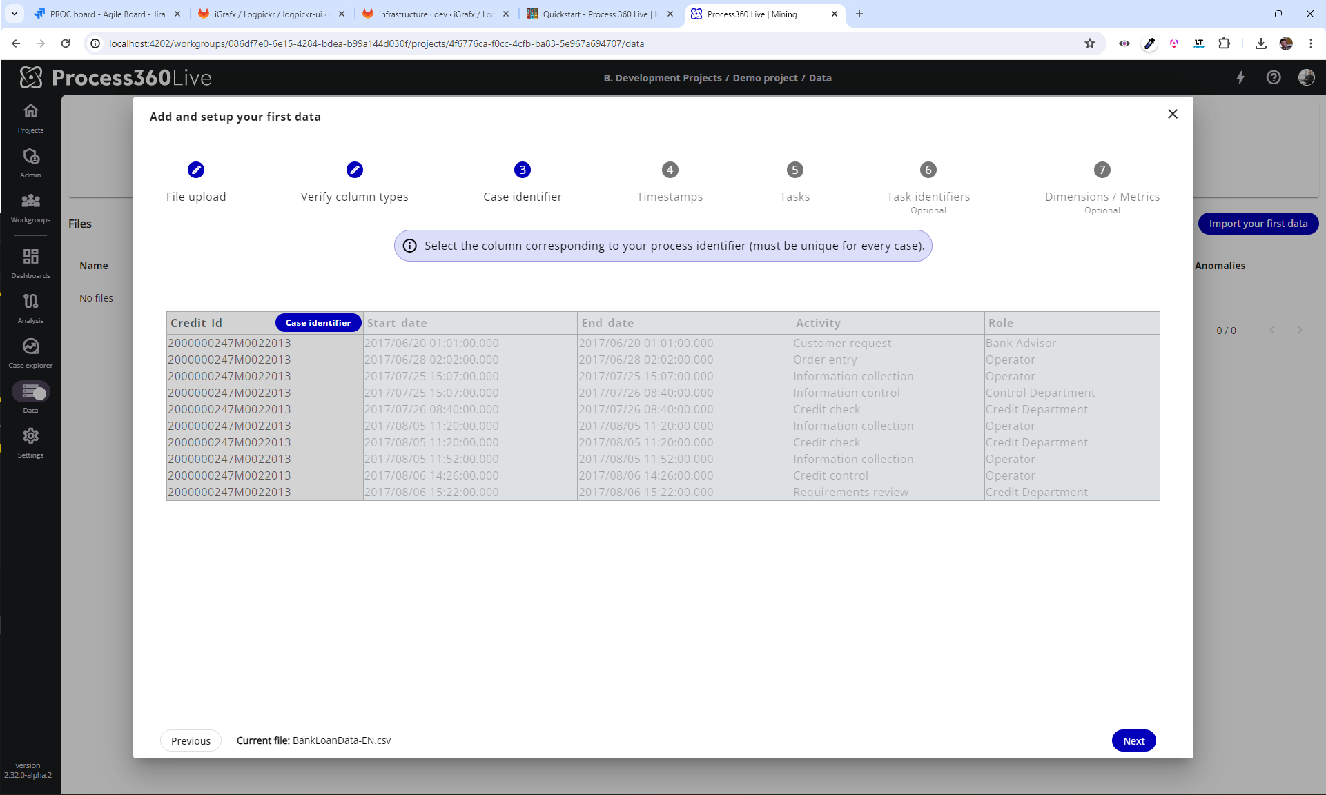Click the browser back arrow

coord(16,43)
